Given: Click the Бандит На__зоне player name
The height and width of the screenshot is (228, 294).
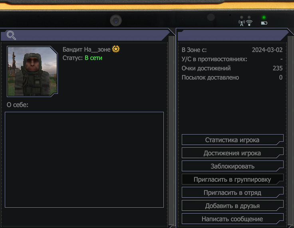Looking at the screenshot, I should pyautogui.click(x=86, y=50).
